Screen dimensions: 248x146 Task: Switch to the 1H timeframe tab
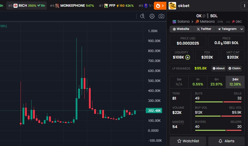coord(198,82)
